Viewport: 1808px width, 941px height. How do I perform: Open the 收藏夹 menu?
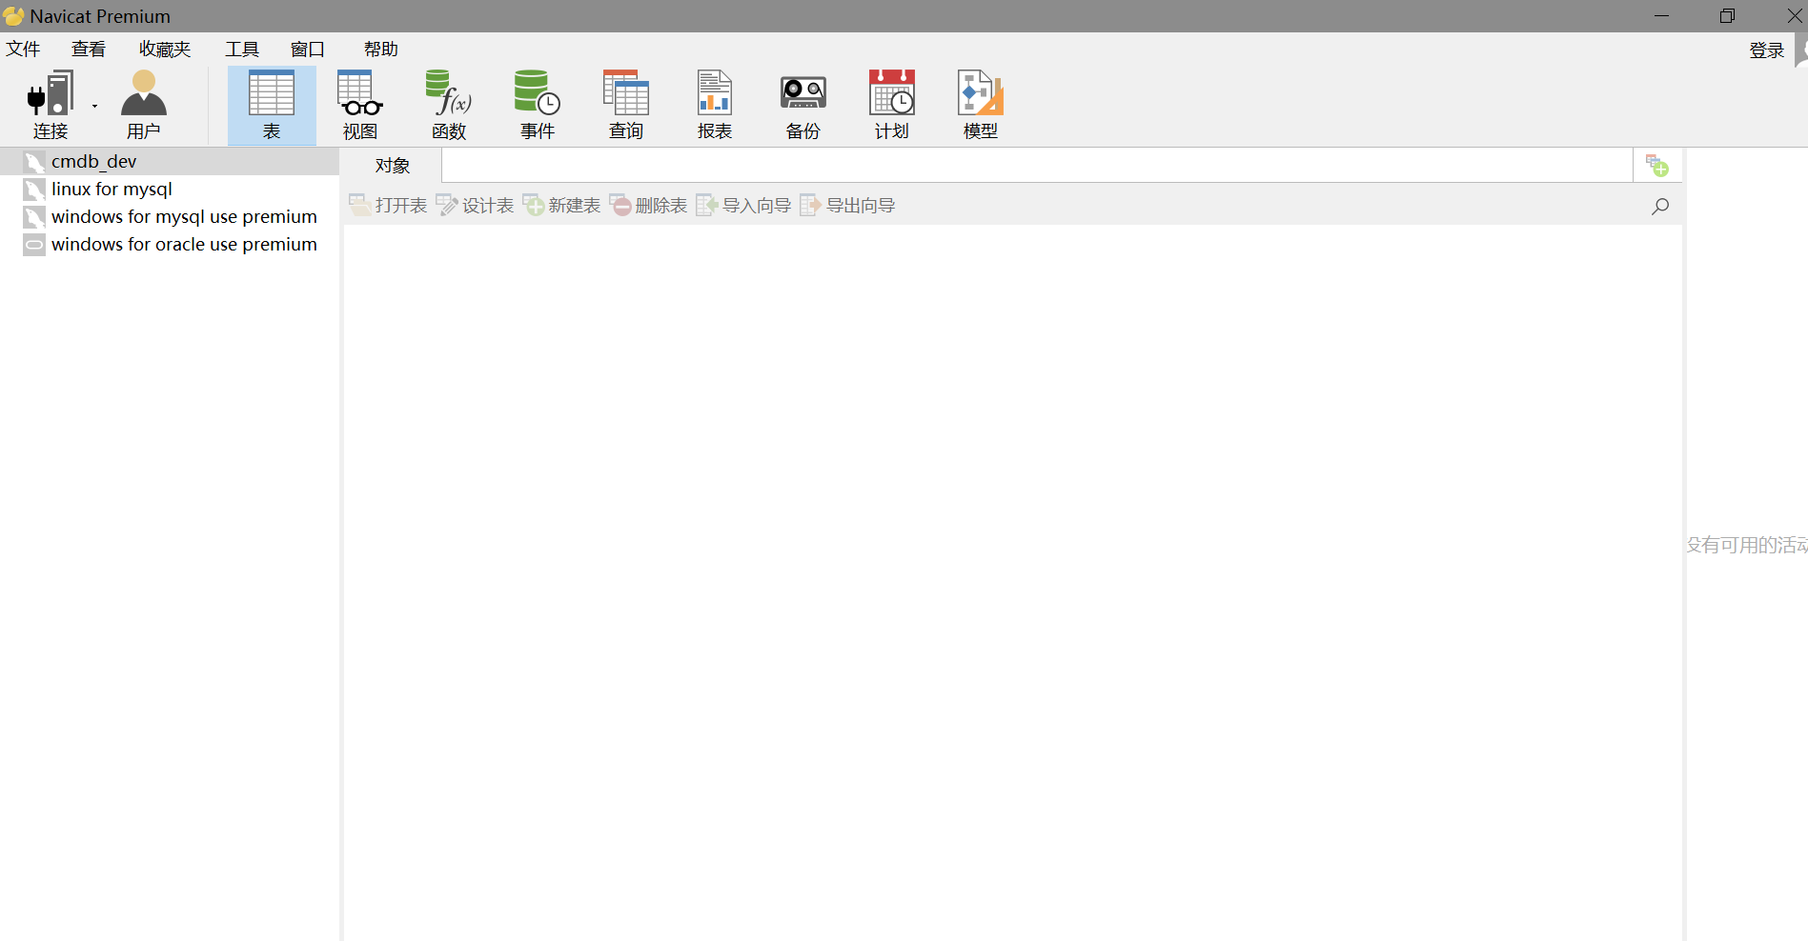point(165,50)
